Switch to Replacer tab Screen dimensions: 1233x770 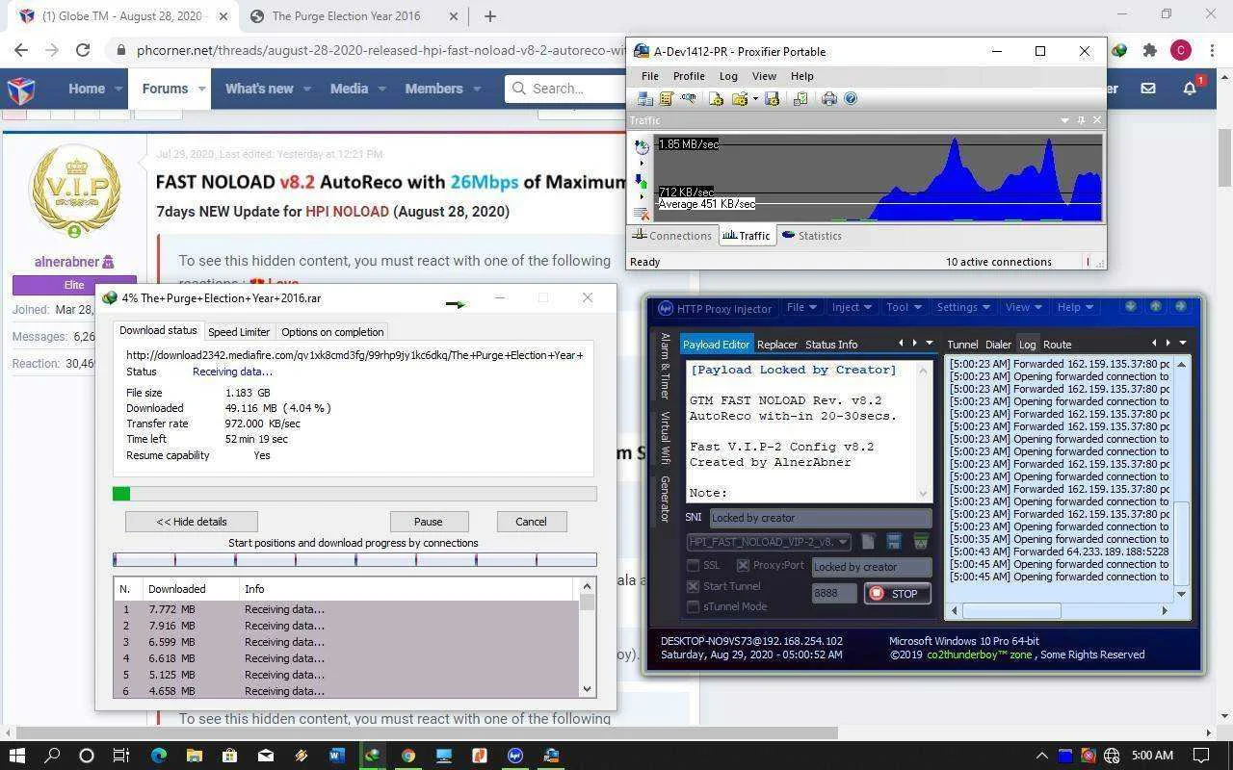point(777,344)
